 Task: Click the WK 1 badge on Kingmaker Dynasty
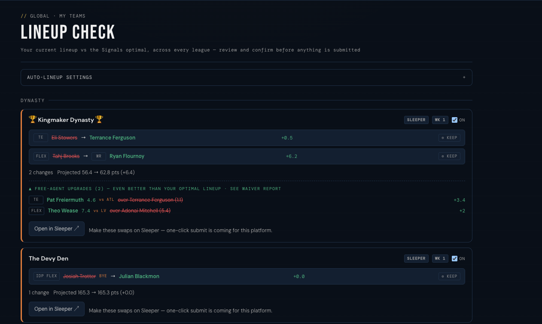[440, 120]
